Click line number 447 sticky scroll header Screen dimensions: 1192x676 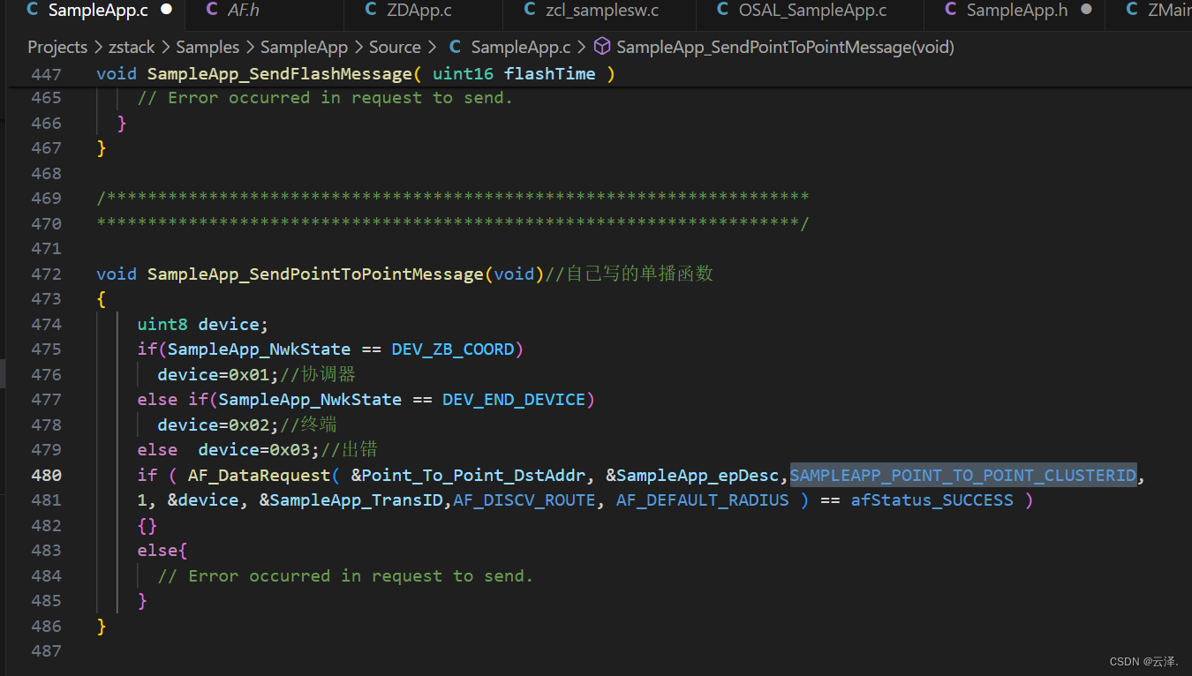(46, 73)
